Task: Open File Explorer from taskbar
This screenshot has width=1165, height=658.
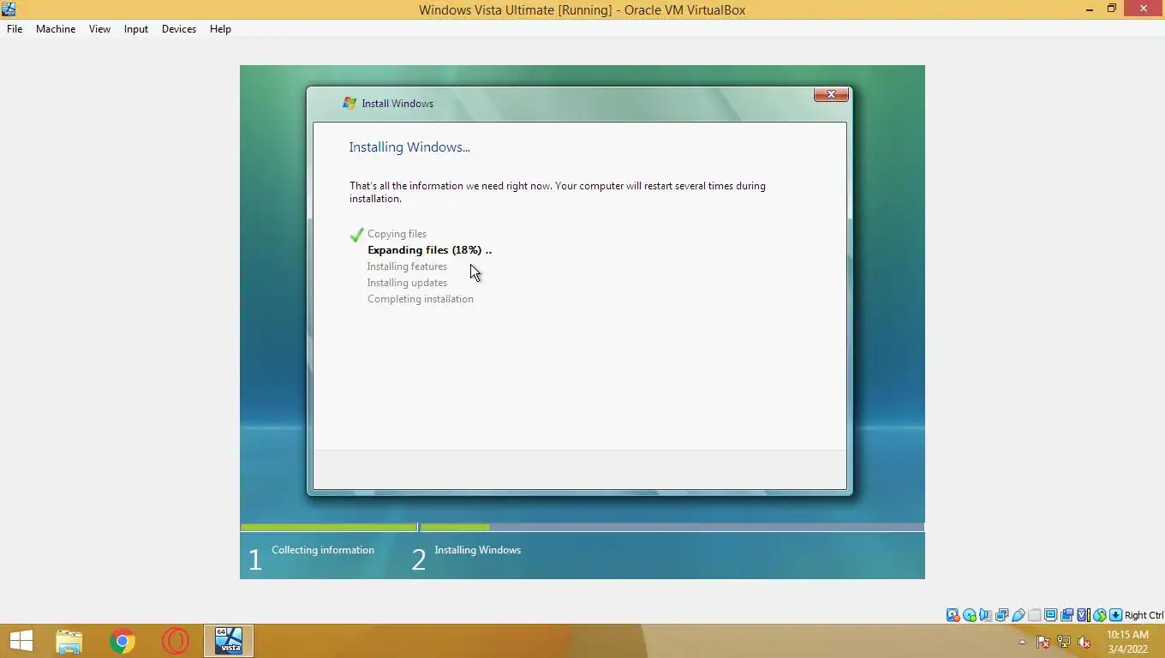Action: point(69,641)
